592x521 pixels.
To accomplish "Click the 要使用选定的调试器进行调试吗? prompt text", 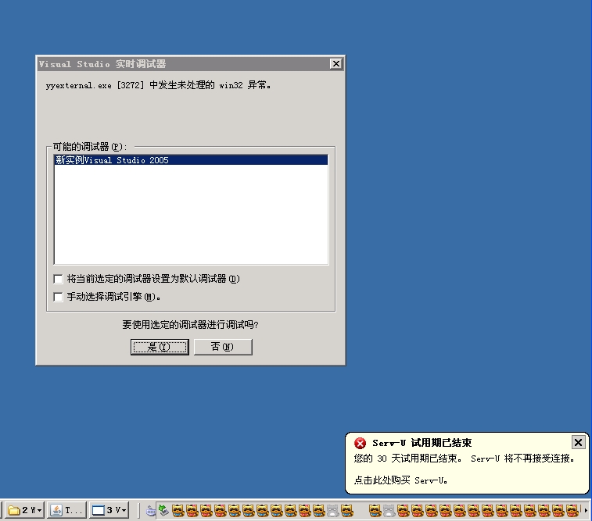I will [190, 325].
